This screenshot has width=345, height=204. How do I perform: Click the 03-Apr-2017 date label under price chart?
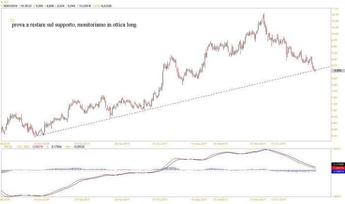pos(122,144)
